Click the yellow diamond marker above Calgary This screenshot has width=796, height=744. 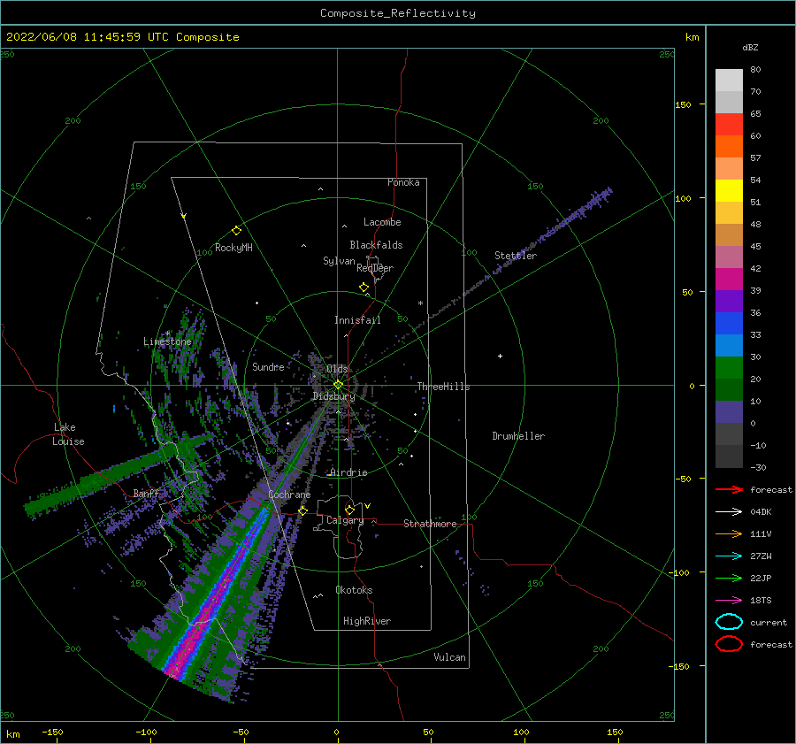(349, 510)
